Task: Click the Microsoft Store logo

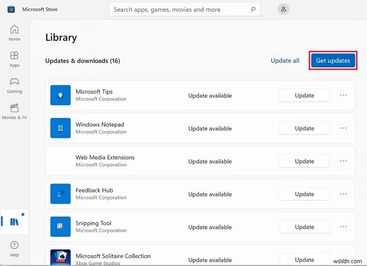Action: [x=11, y=9]
